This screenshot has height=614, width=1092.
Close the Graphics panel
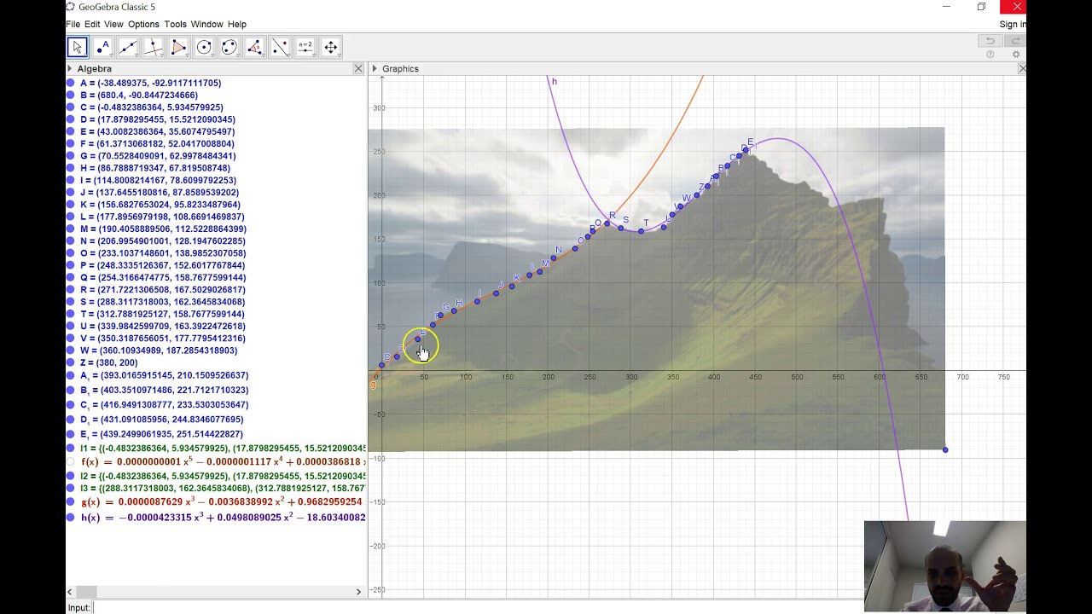click(1022, 68)
